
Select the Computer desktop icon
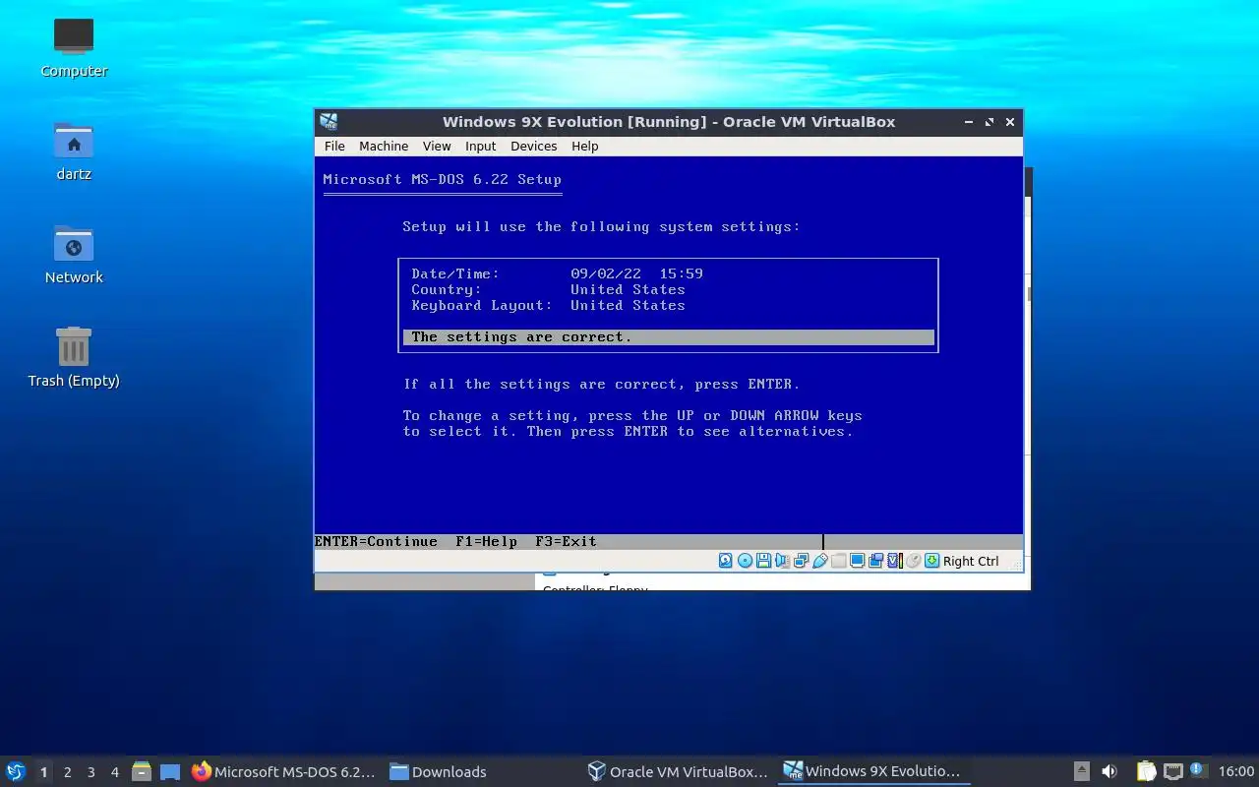[x=74, y=47]
